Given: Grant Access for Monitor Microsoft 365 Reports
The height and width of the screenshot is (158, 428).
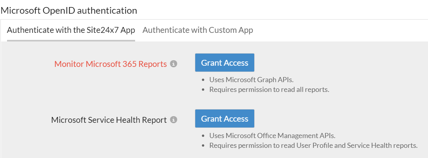Looking at the screenshot, I should [x=225, y=63].
